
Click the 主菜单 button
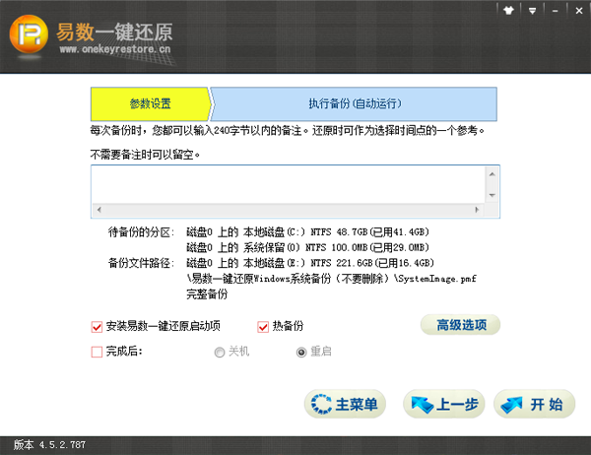[345, 404]
